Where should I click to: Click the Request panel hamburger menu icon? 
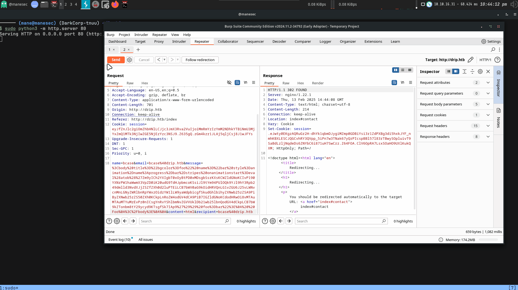254,83
